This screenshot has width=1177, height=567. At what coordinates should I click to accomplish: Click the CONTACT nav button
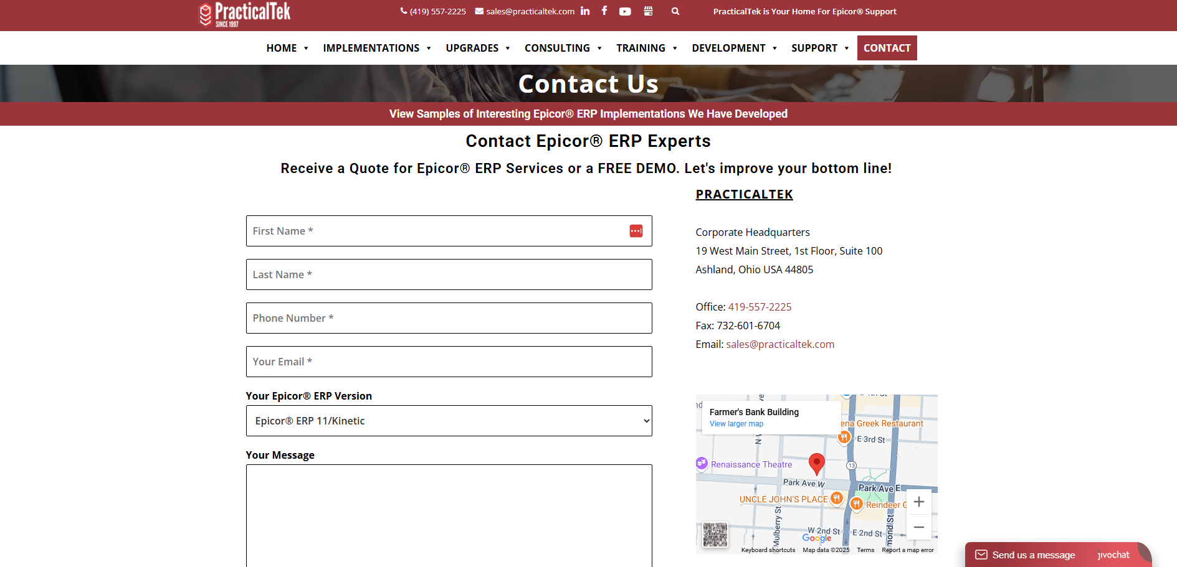[887, 48]
